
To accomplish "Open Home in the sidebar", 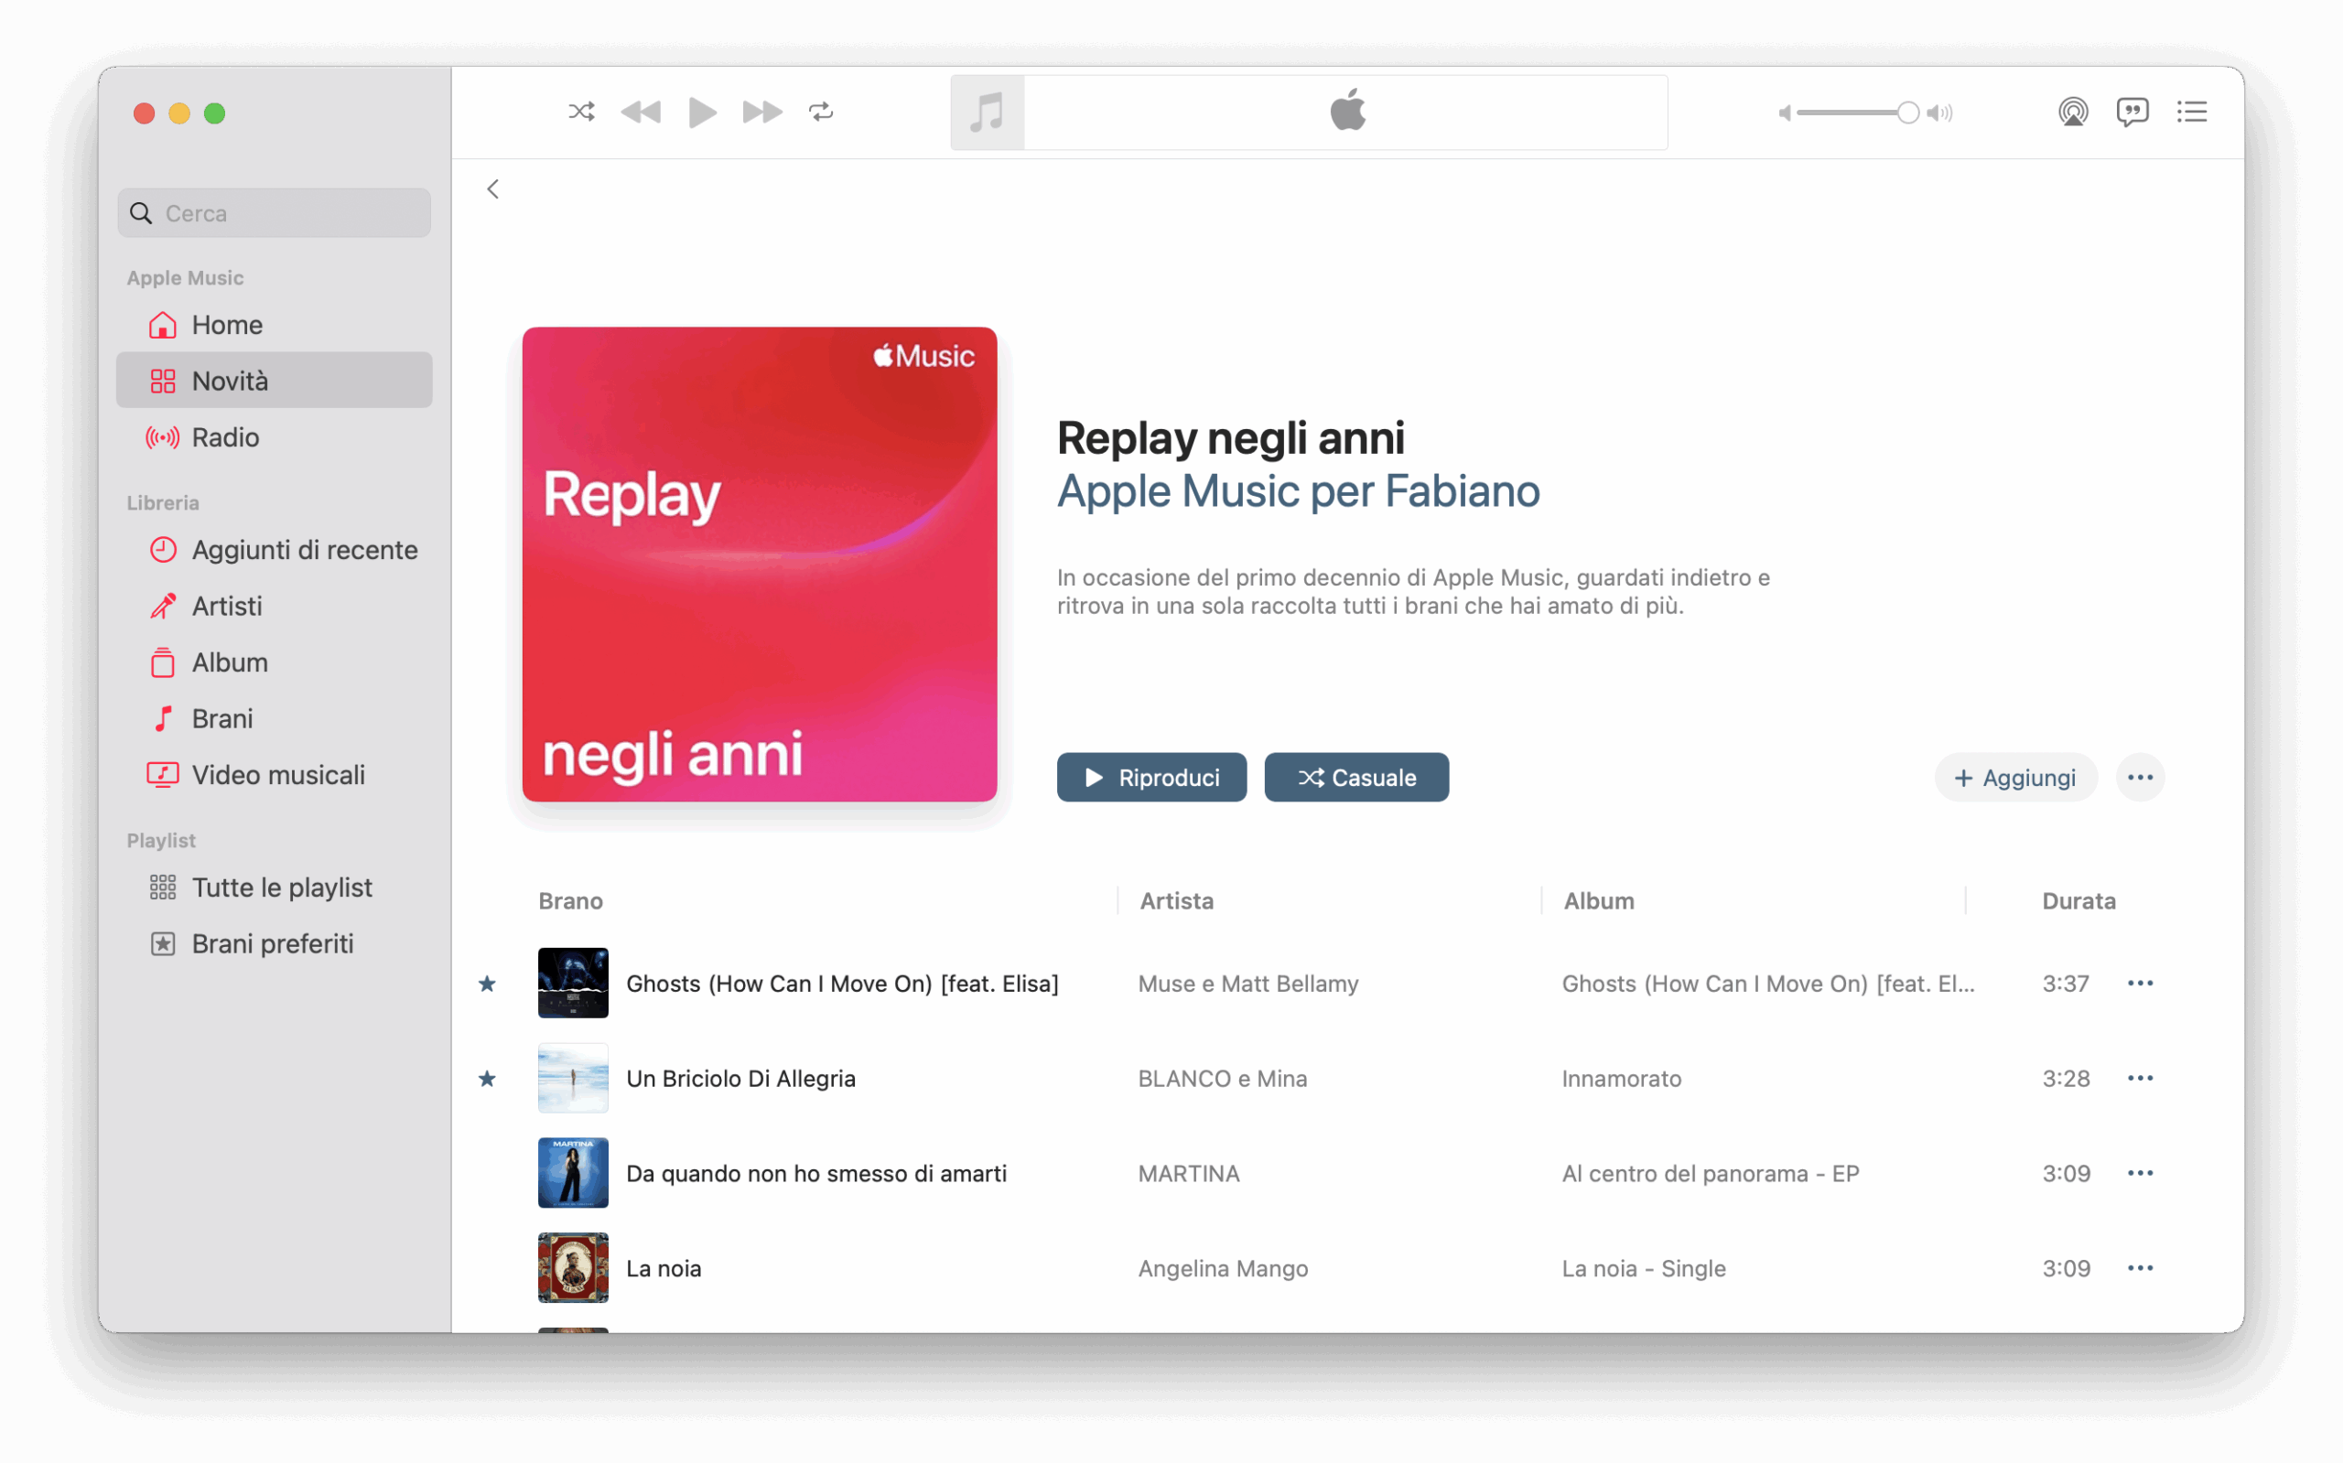I will pyautogui.click(x=274, y=325).
